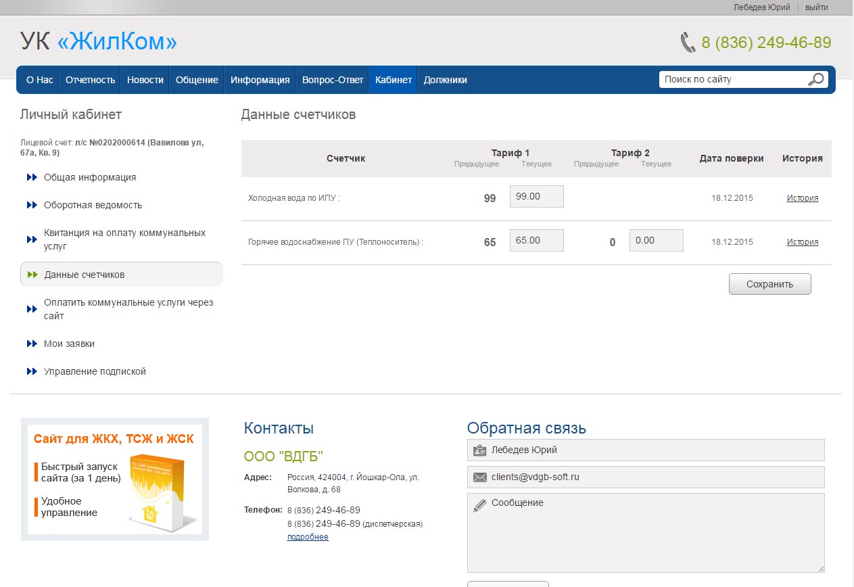Screen dimensions: 854x587
Task: Click arrow icon beside Управление подпиской
Action: coord(32,371)
